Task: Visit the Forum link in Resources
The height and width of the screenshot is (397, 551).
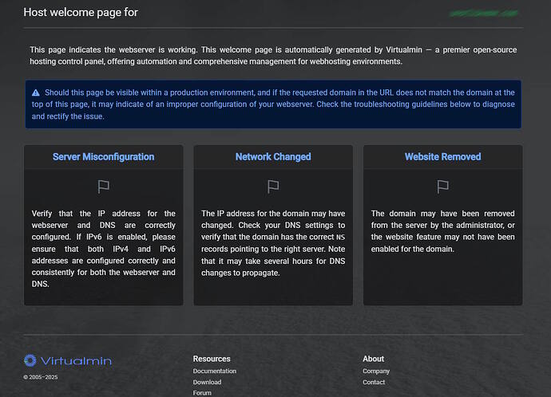Action: click(x=202, y=392)
